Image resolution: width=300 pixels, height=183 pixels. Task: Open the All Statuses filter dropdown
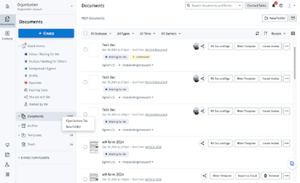101,34
